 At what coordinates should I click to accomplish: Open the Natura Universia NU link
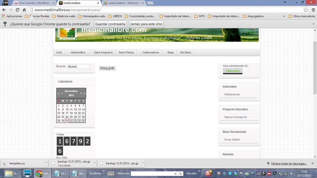click(235, 117)
